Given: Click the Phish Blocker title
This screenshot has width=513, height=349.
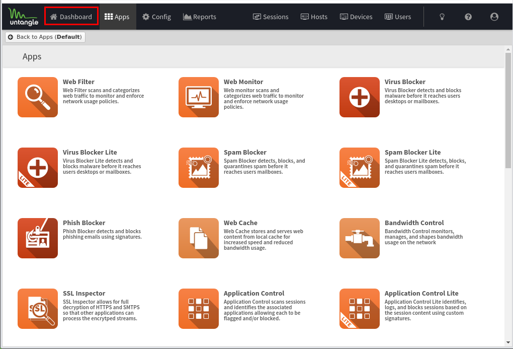Looking at the screenshot, I should (84, 223).
